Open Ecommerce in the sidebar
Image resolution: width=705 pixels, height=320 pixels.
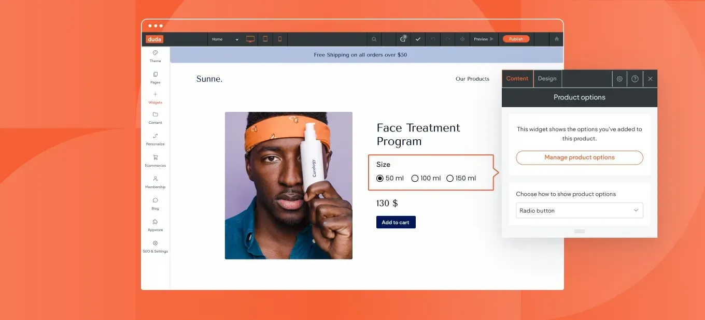pyautogui.click(x=156, y=161)
